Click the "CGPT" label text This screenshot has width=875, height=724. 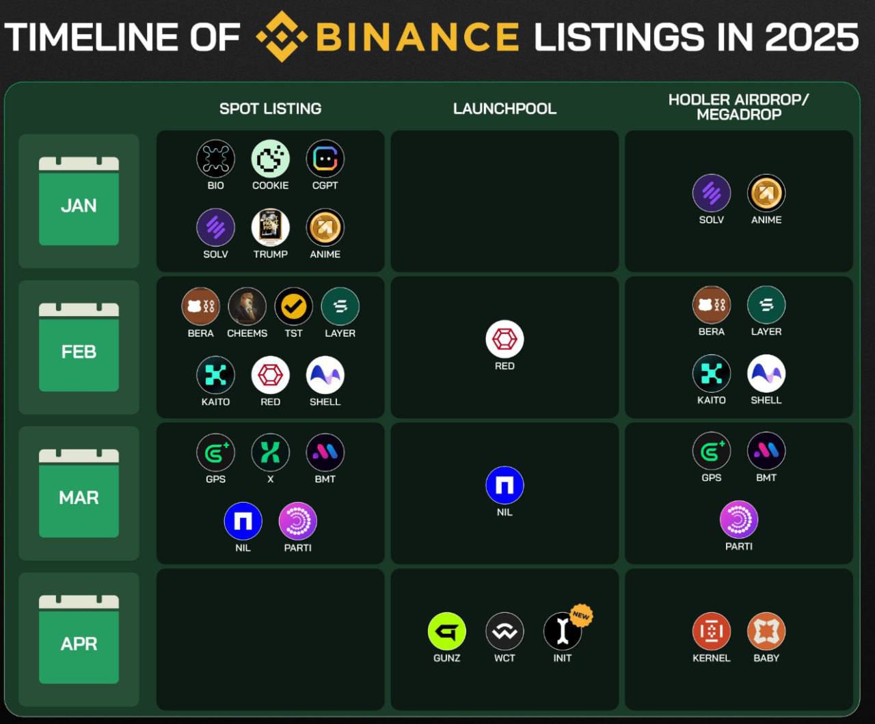click(325, 186)
